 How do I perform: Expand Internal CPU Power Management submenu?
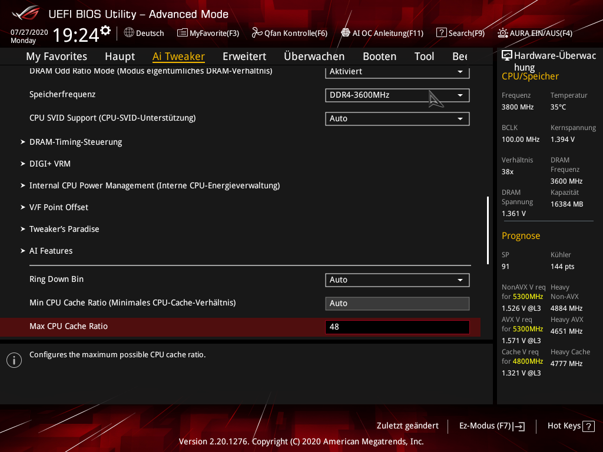tap(155, 185)
